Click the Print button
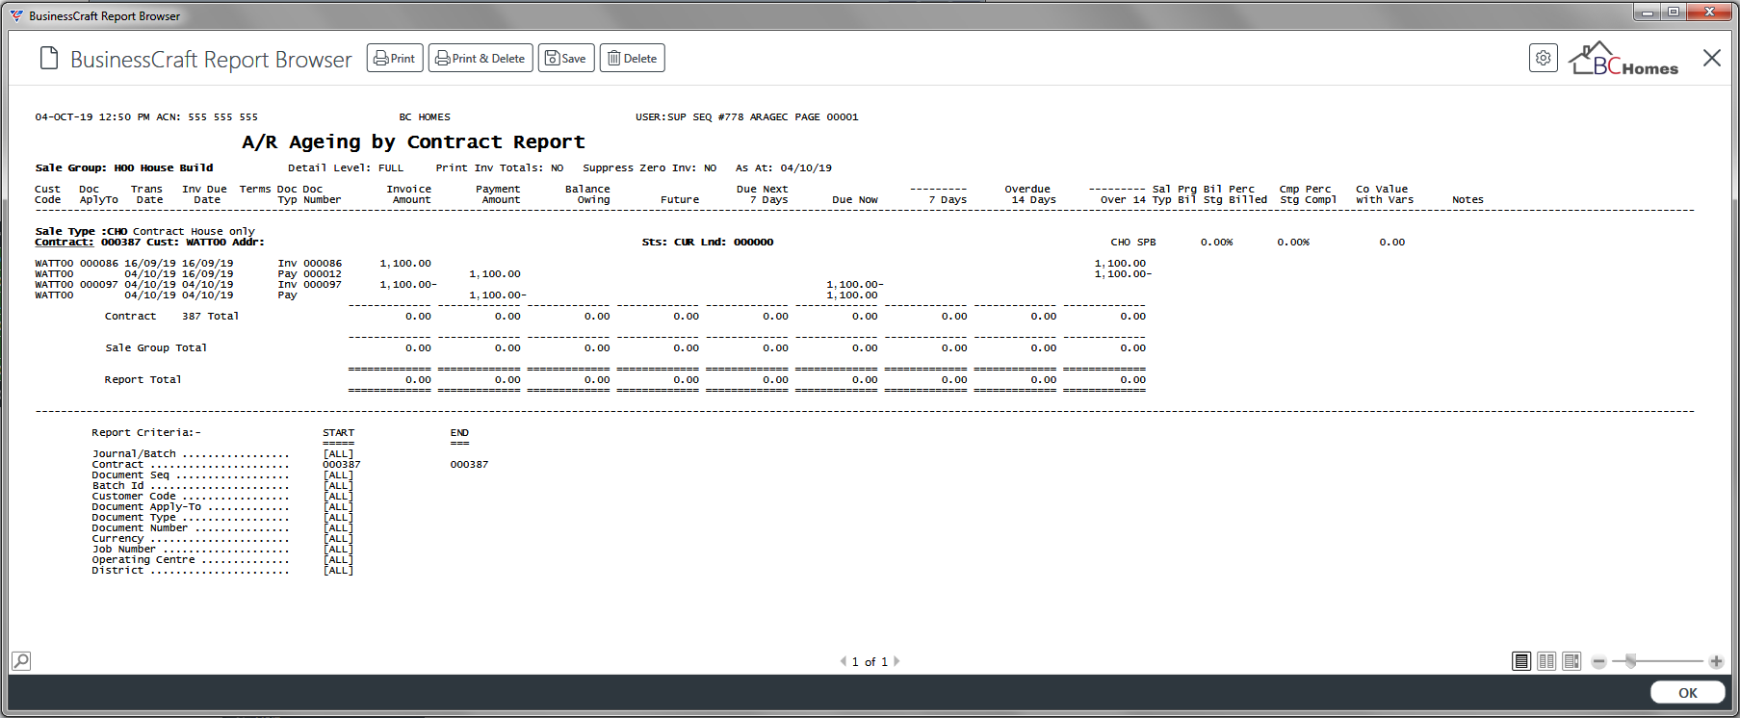The image size is (1740, 718). coord(395,59)
